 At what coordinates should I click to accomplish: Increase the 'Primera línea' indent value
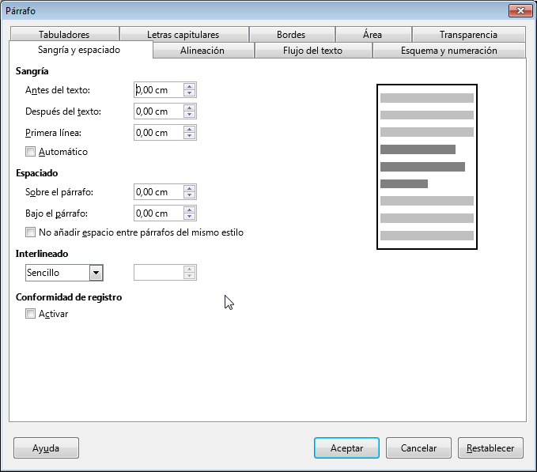click(x=189, y=129)
